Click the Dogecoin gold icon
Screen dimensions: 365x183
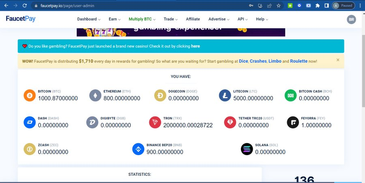160,95
